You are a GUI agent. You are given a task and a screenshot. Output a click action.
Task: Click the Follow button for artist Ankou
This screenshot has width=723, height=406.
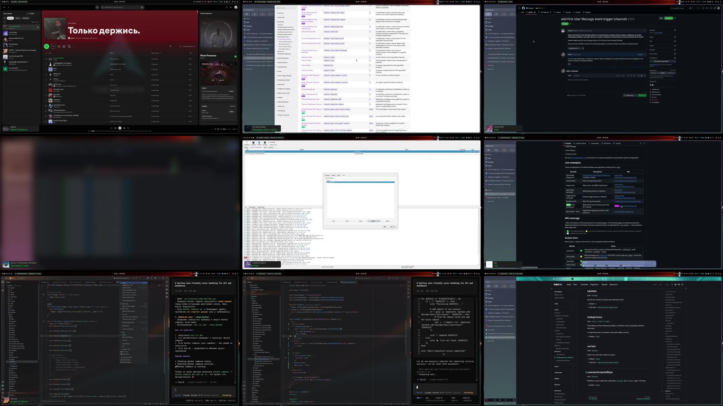[x=231, y=91]
